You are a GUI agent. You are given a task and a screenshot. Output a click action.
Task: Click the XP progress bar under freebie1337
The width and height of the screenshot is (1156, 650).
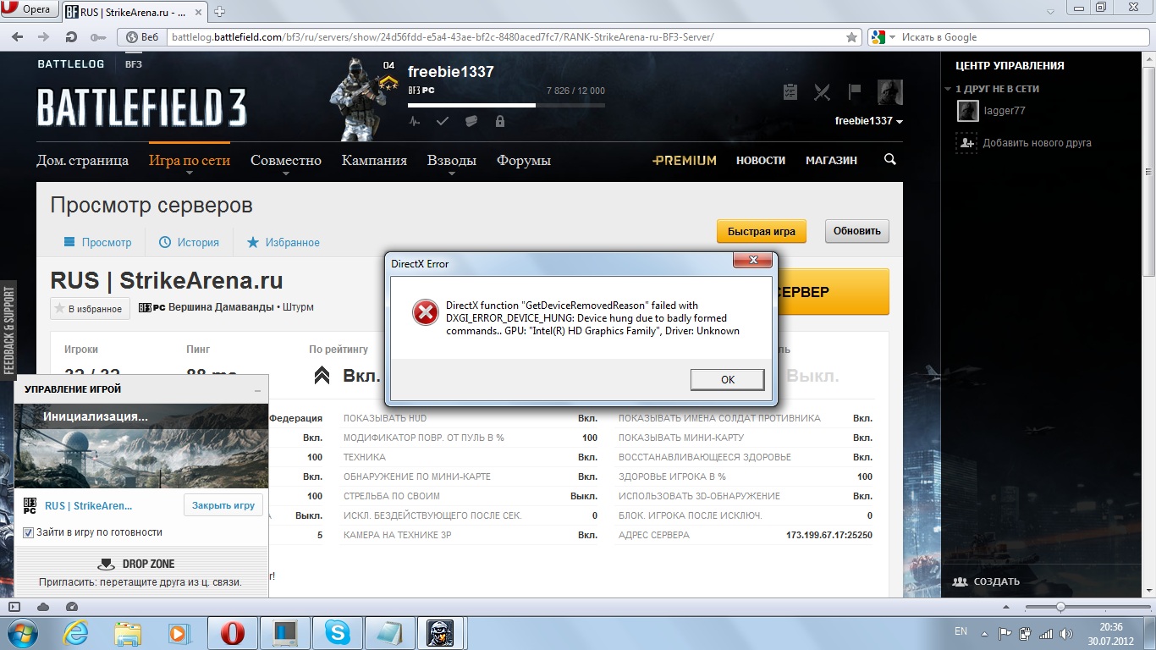[x=506, y=105]
